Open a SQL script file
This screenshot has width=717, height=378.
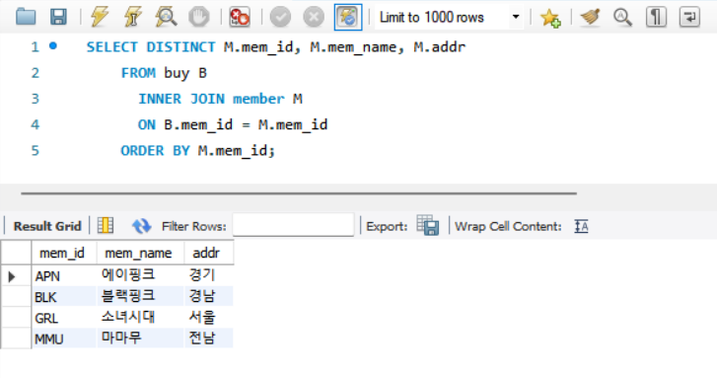click(x=26, y=17)
